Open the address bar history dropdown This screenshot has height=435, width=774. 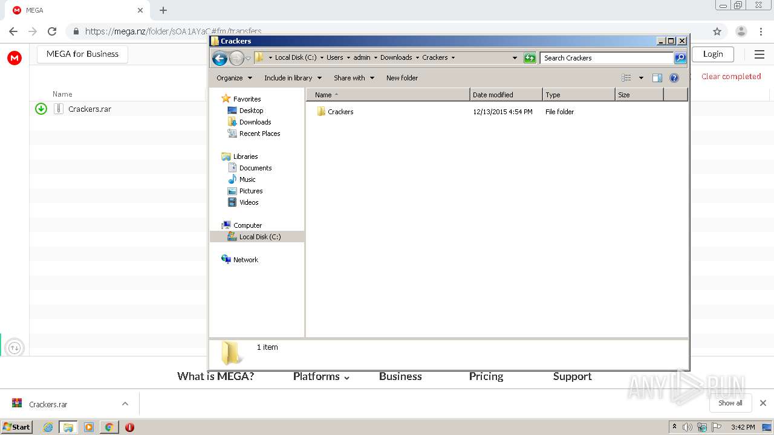515,58
